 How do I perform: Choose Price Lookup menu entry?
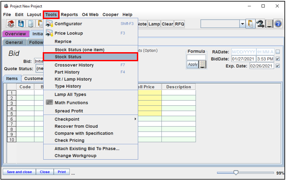point(90,33)
